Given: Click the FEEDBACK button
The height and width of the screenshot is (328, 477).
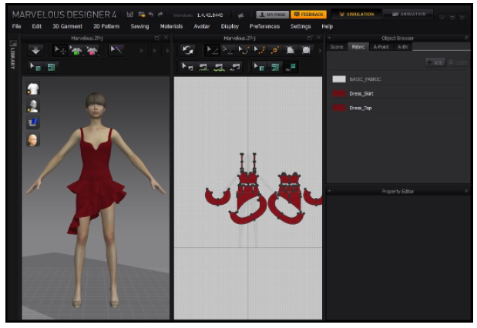Looking at the screenshot, I should (x=309, y=14).
